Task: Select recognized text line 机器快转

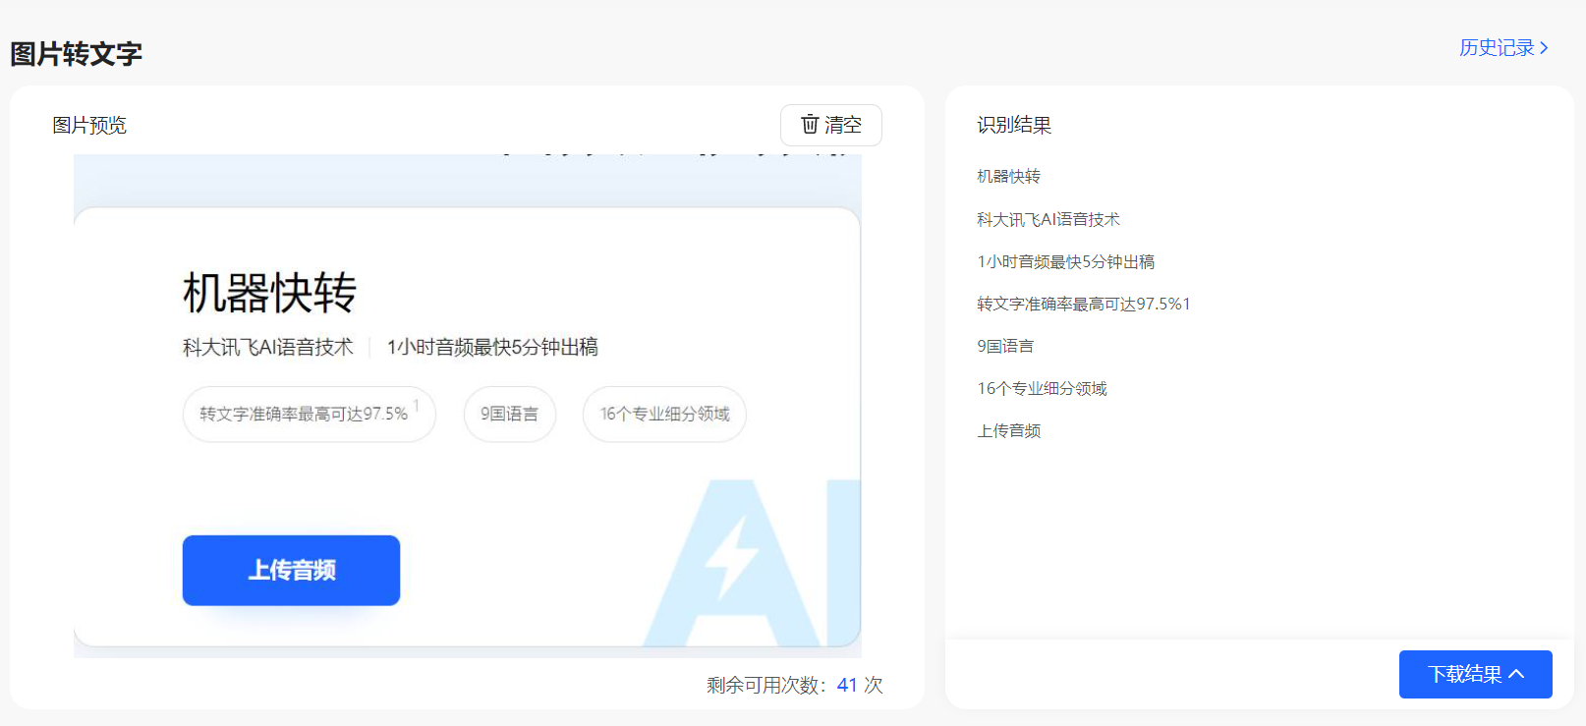Action: click(x=1008, y=176)
